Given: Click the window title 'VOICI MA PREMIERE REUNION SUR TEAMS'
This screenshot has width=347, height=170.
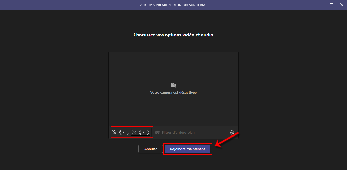Looking at the screenshot, I should 173,5.
